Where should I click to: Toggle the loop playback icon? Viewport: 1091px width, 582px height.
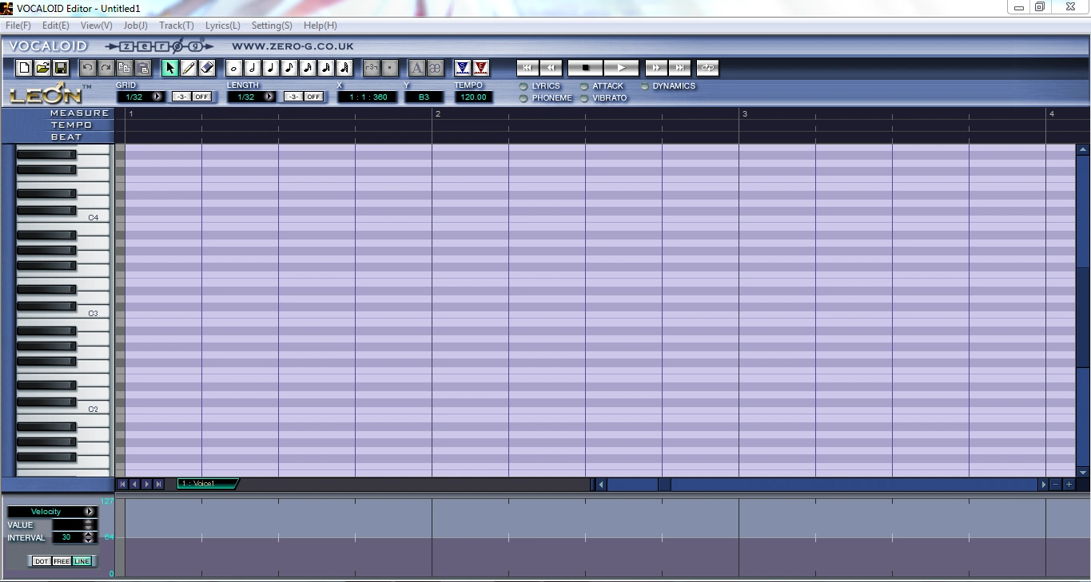(x=707, y=68)
